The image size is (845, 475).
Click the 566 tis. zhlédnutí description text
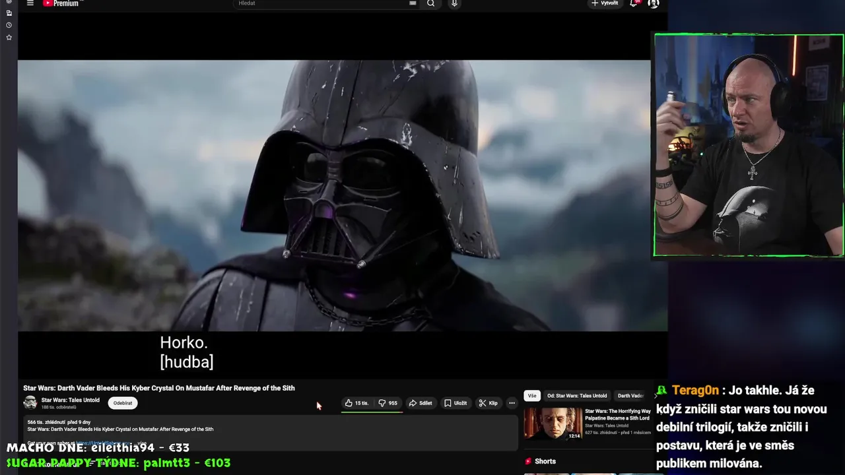coord(59,422)
